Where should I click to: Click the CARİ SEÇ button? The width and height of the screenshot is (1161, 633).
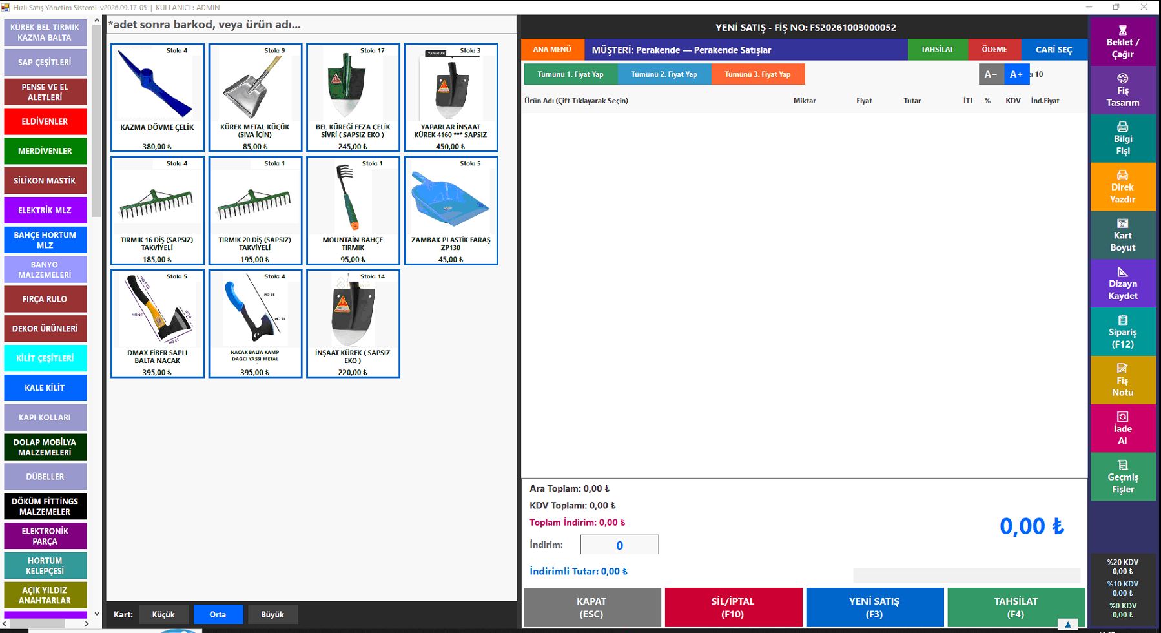[x=1054, y=50]
